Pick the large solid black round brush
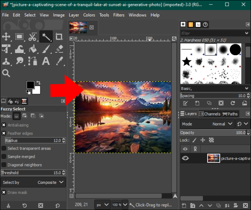 tap(235, 49)
